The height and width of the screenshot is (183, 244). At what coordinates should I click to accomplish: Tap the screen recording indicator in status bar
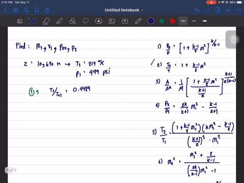[211, 3]
